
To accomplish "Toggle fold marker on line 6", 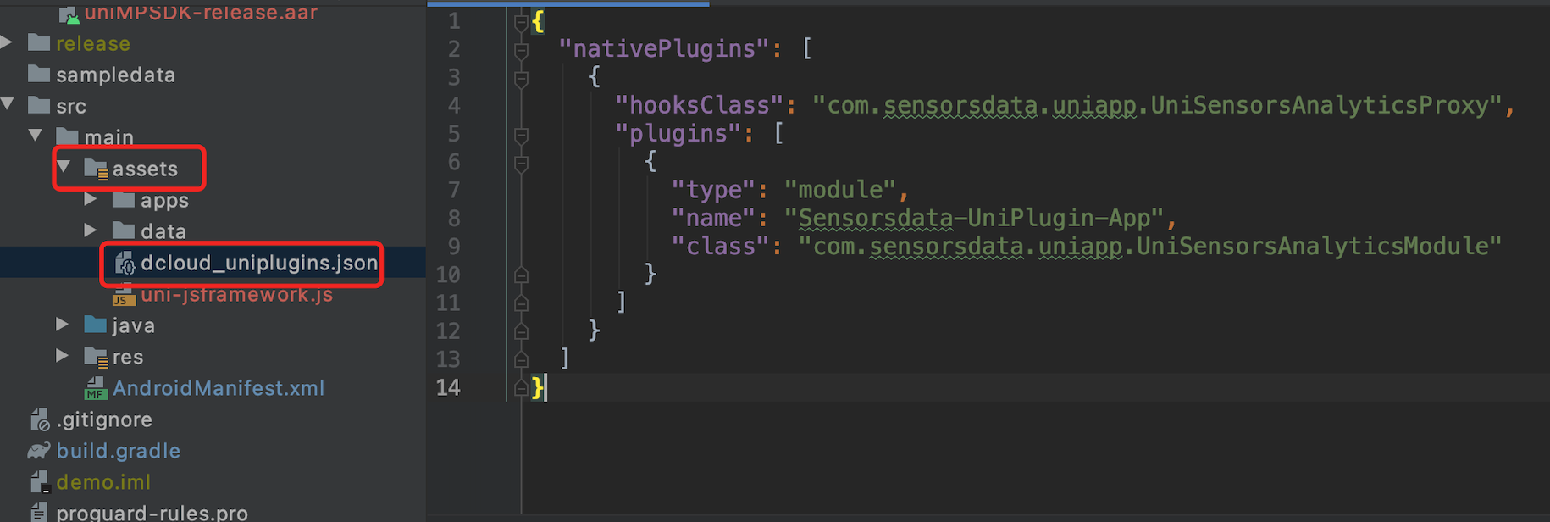I will click(x=521, y=163).
